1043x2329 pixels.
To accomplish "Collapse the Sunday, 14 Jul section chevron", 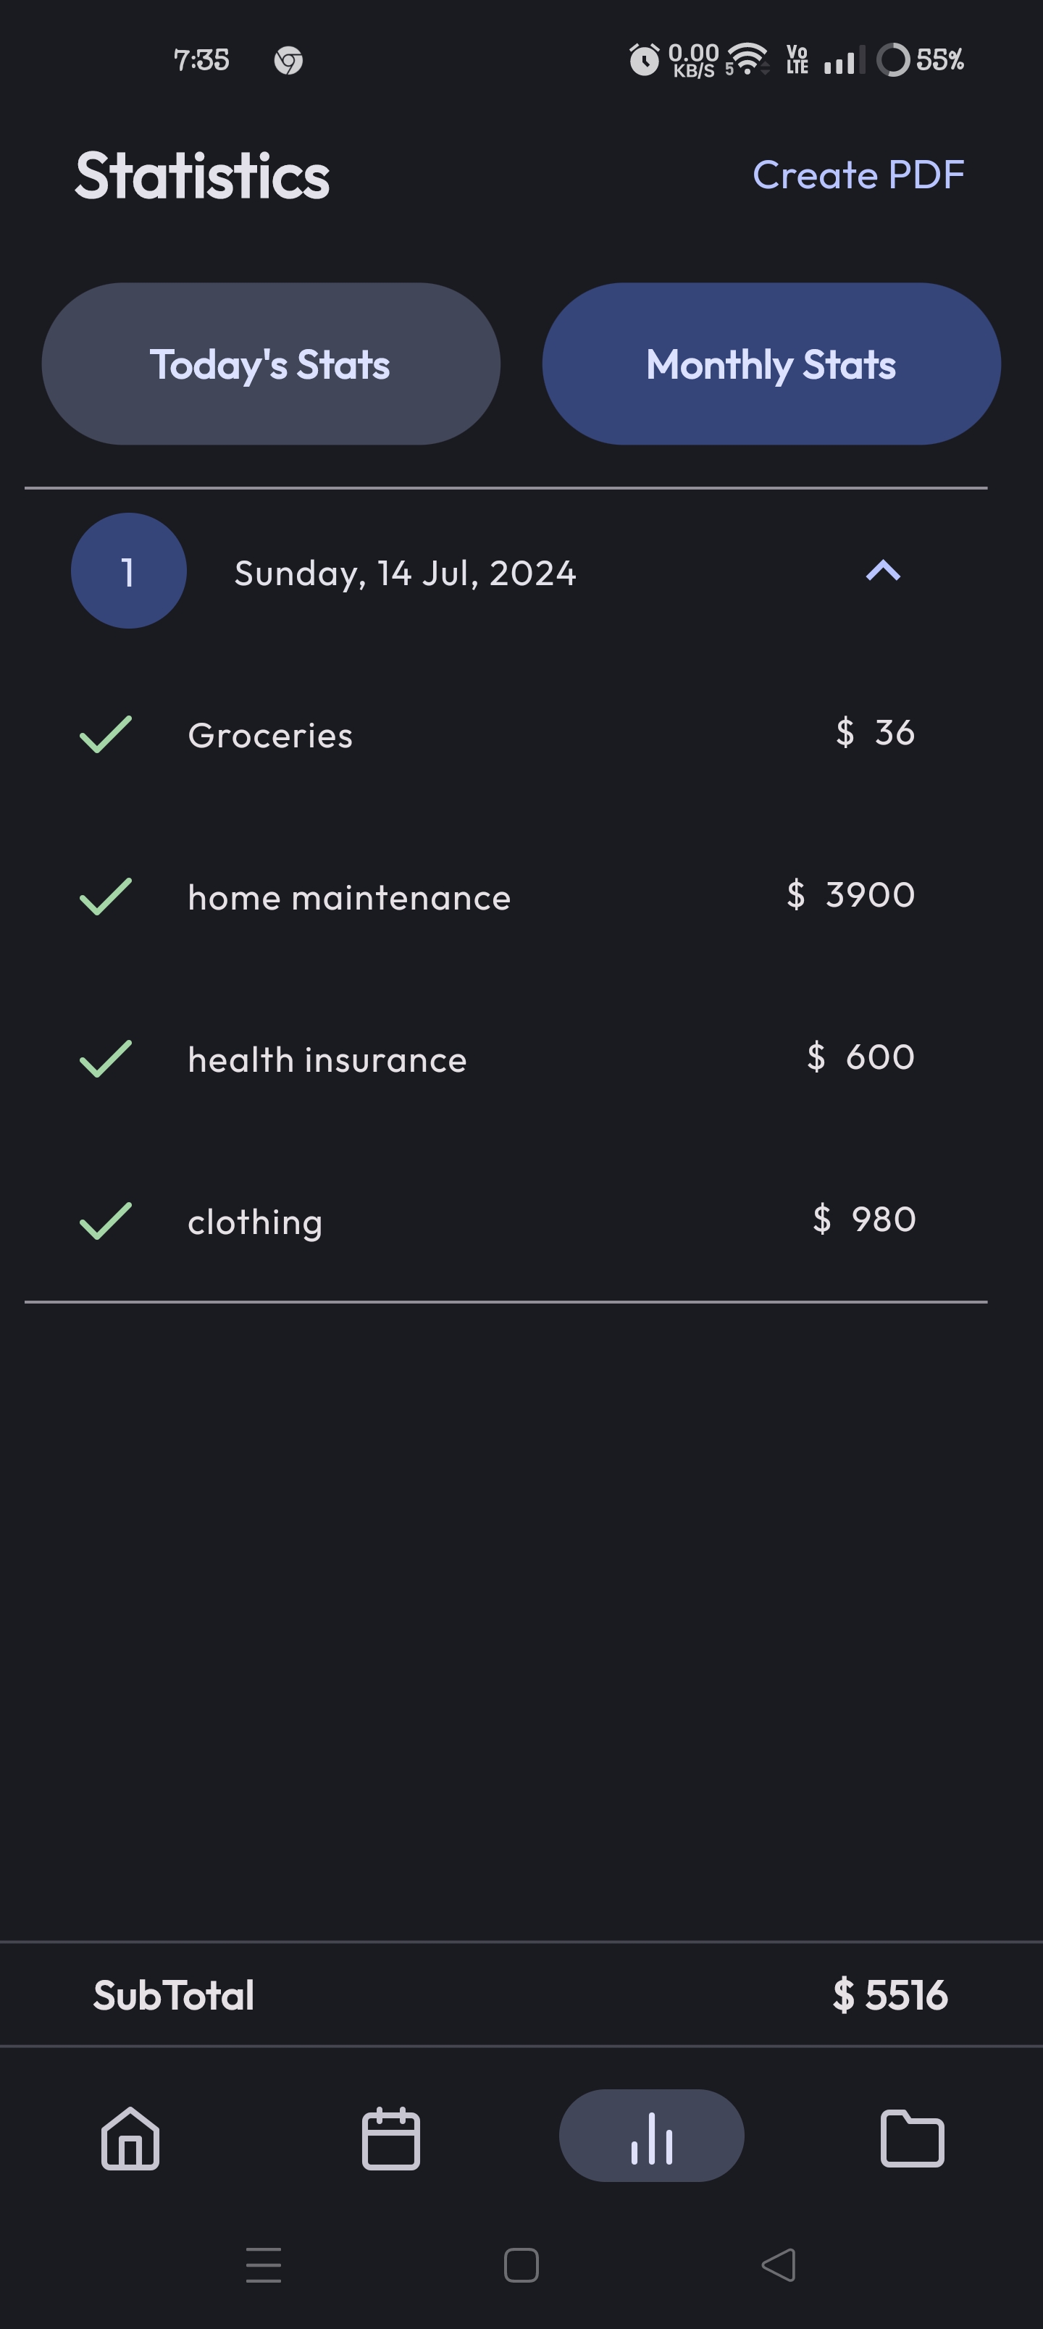I will pyautogui.click(x=883, y=571).
